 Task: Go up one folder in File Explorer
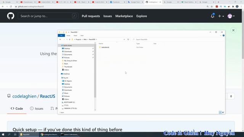coord(69,40)
